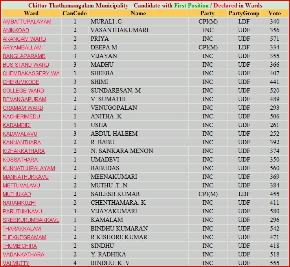
Task: Open the THUMBICHIRA ward link
Action: [20, 246]
